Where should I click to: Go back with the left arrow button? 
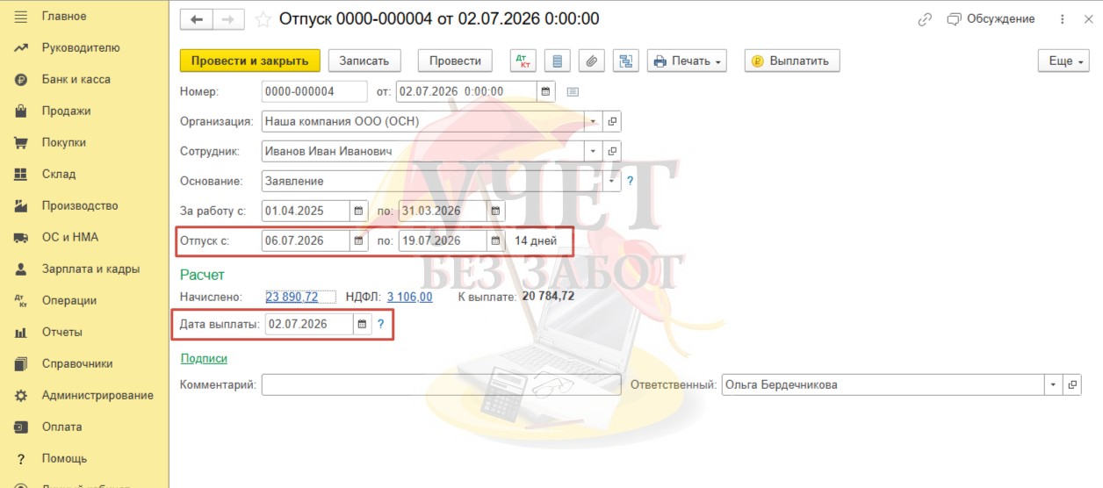pos(197,19)
